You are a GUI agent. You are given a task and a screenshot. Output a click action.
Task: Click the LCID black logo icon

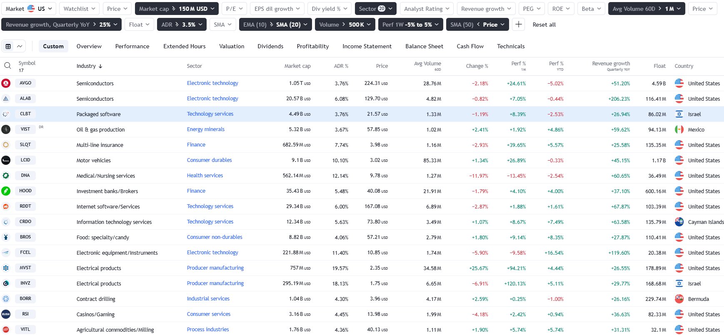click(6, 160)
